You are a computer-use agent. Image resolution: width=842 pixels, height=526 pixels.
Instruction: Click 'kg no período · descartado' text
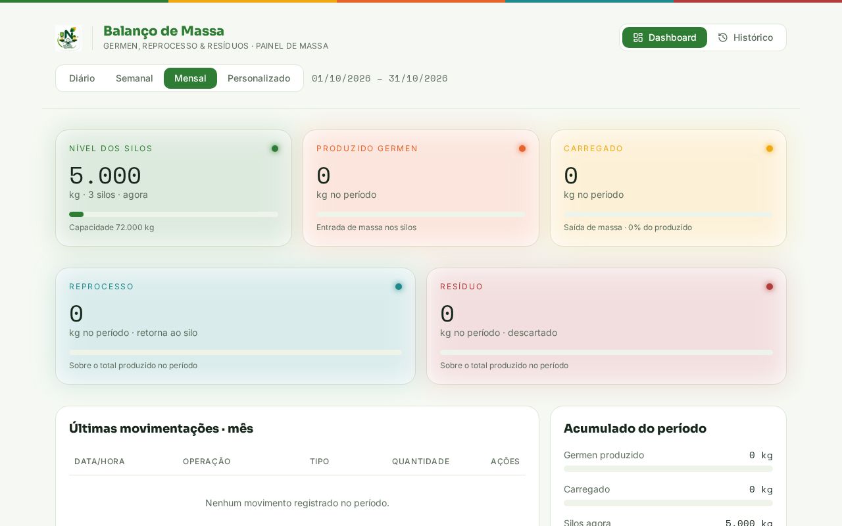499,333
